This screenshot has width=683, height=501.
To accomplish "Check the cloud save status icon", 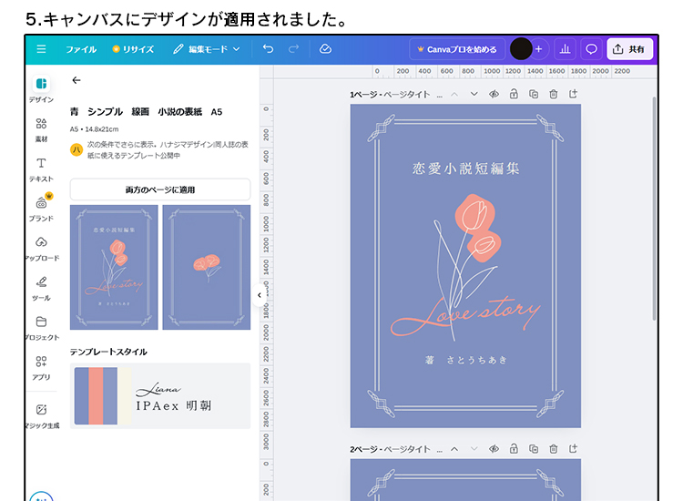I will [325, 49].
